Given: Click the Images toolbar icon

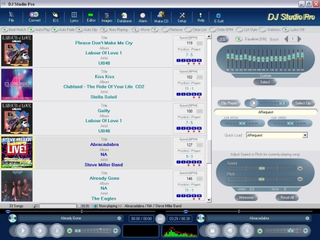Looking at the screenshot, I should 107,17.
